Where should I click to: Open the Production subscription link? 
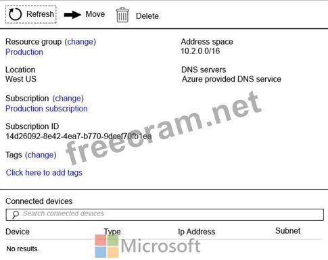tap(47, 109)
